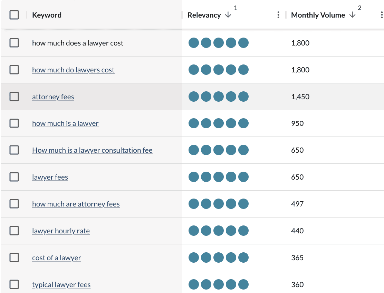Select all keywords with the header checkbox
This screenshot has width=384, height=293.
pyautogui.click(x=14, y=15)
